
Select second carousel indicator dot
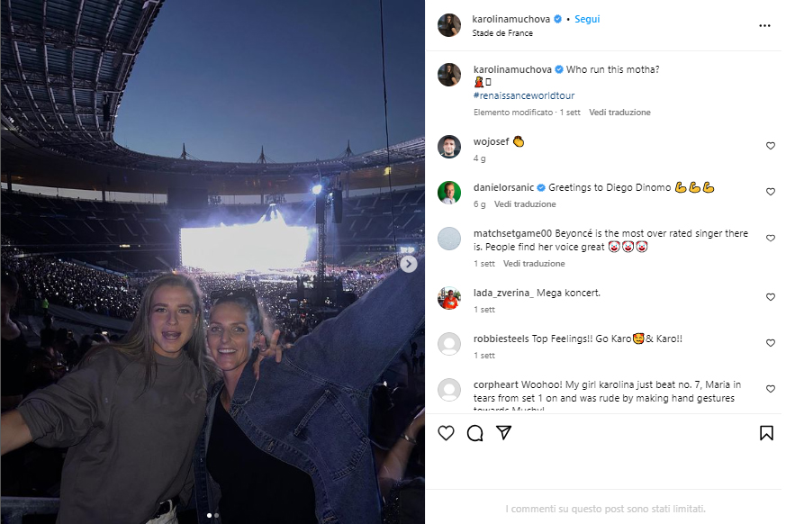coord(216,516)
